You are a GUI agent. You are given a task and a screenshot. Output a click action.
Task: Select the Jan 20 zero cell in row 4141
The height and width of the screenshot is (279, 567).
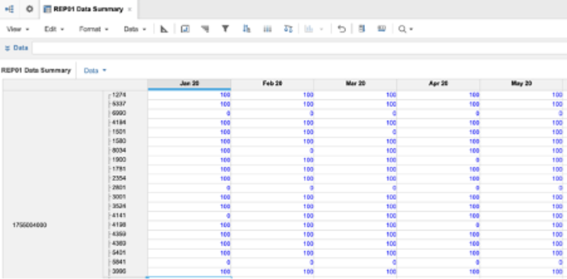189,216
